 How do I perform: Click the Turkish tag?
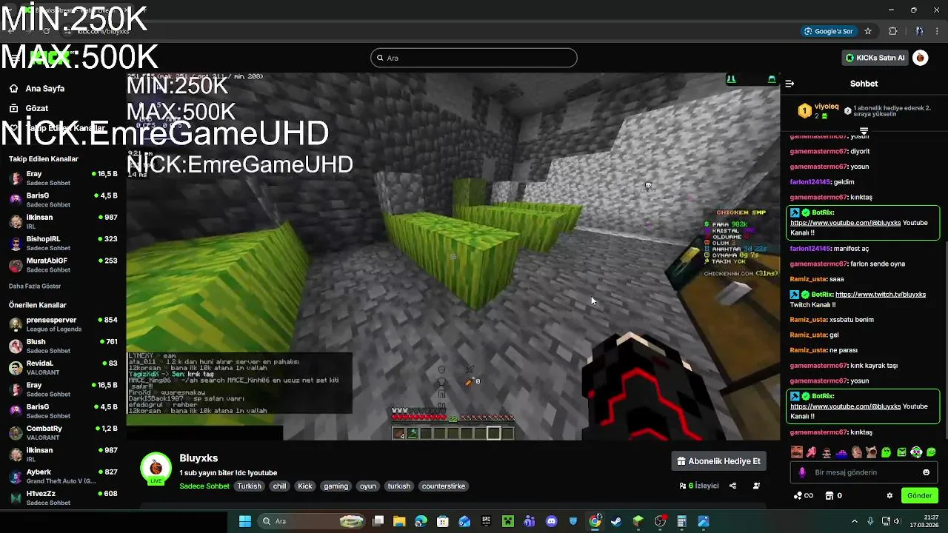tap(249, 486)
